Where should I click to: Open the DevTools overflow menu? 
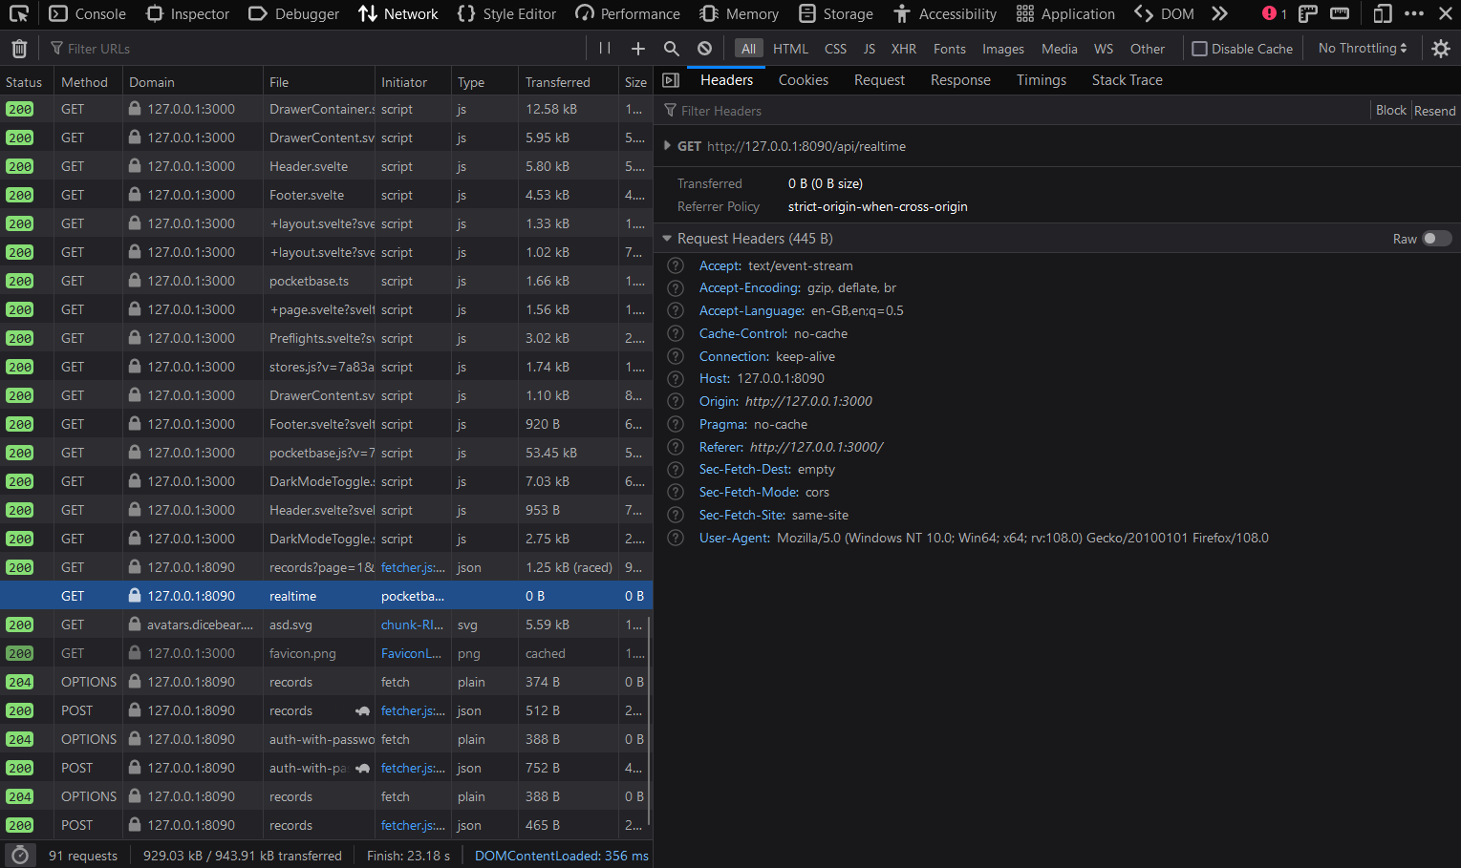point(1413,14)
